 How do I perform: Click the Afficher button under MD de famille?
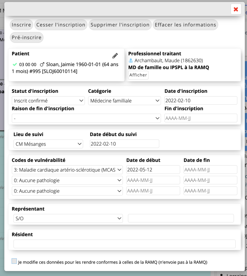coord(138,75)
